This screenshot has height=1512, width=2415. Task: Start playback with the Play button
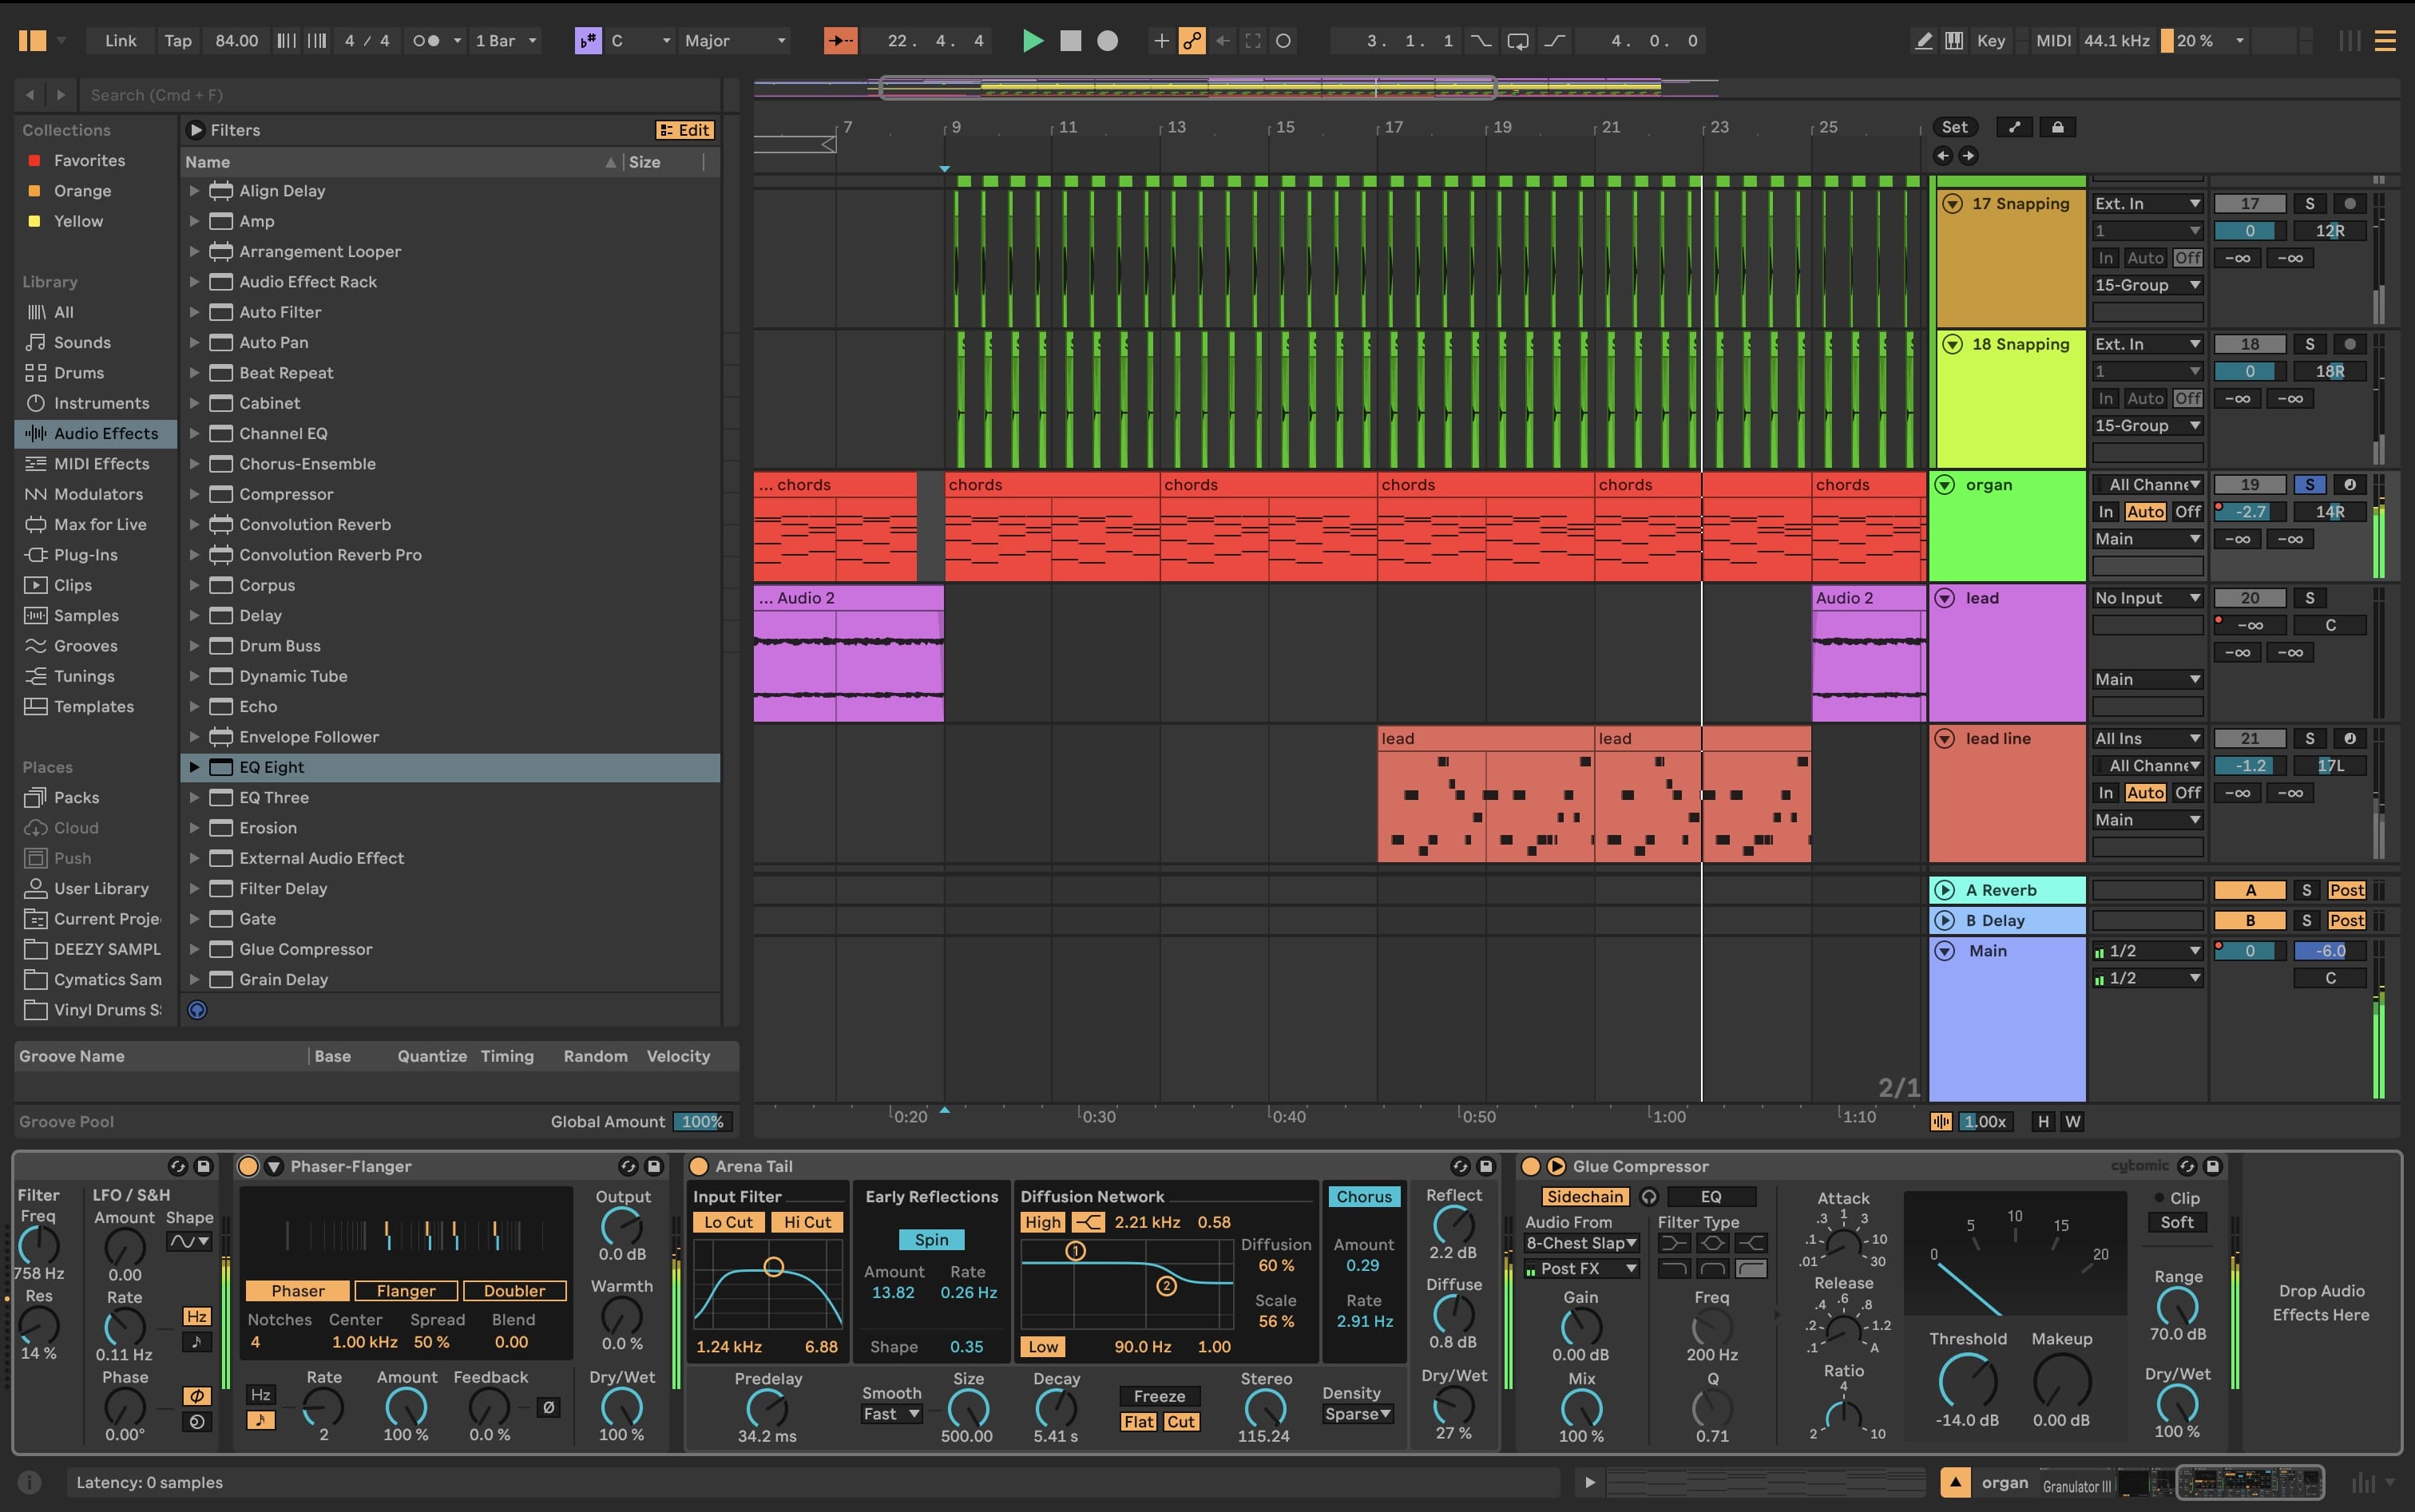(x=1033, y=41)
